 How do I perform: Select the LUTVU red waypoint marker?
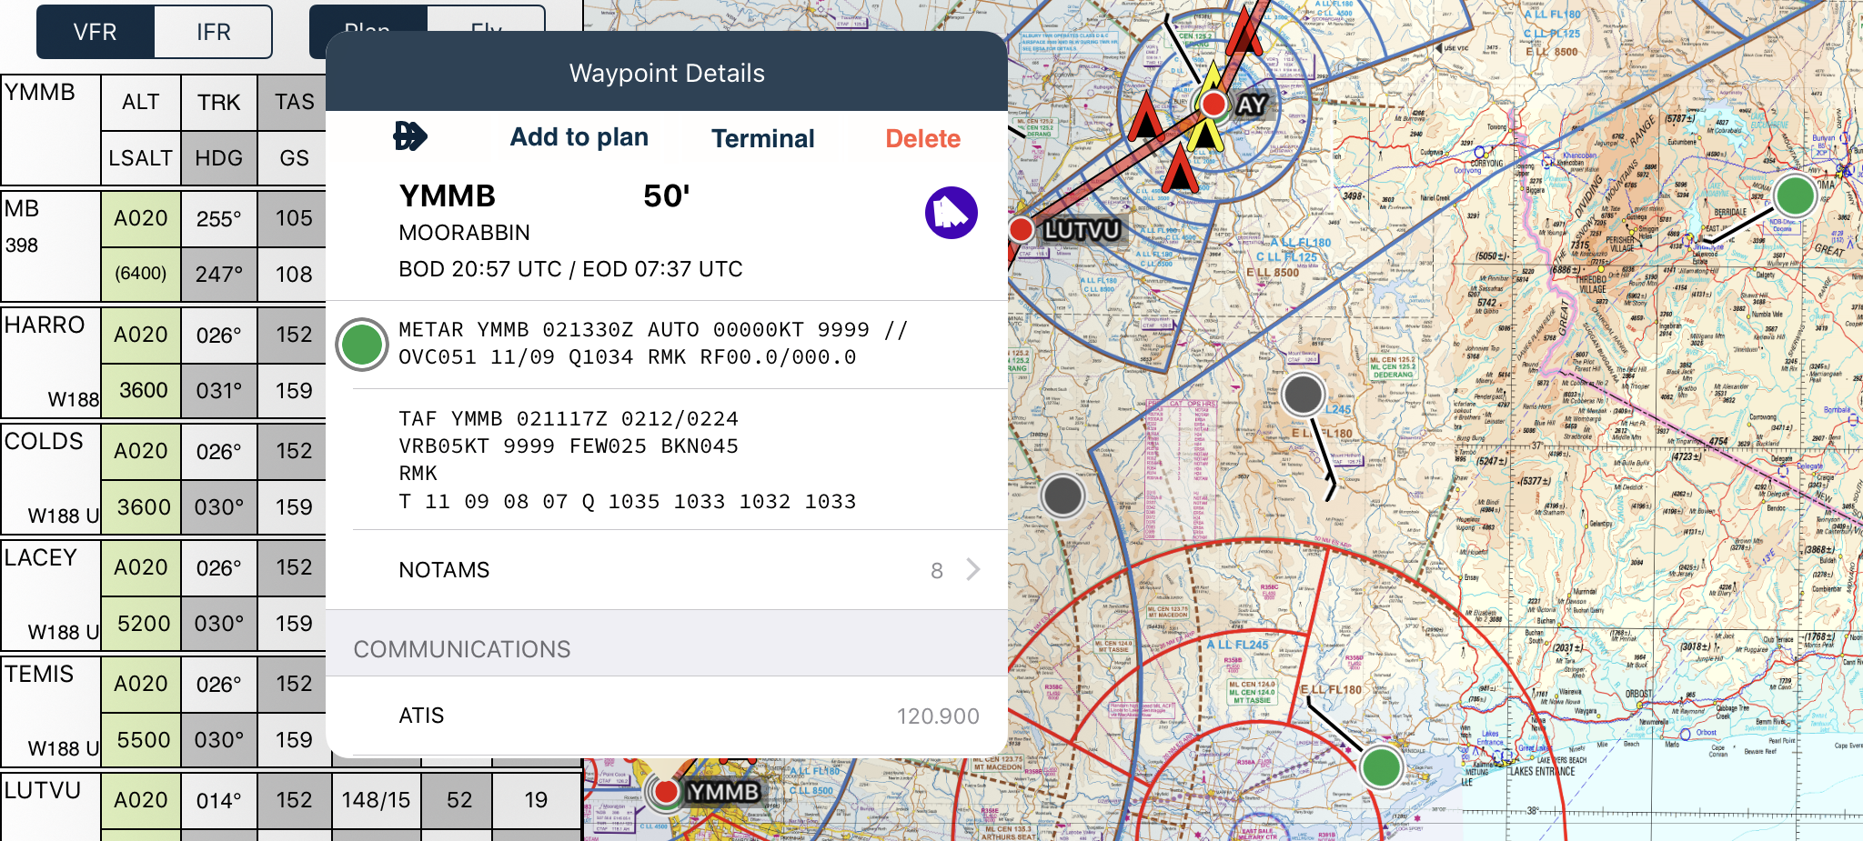coord(1021,229)
